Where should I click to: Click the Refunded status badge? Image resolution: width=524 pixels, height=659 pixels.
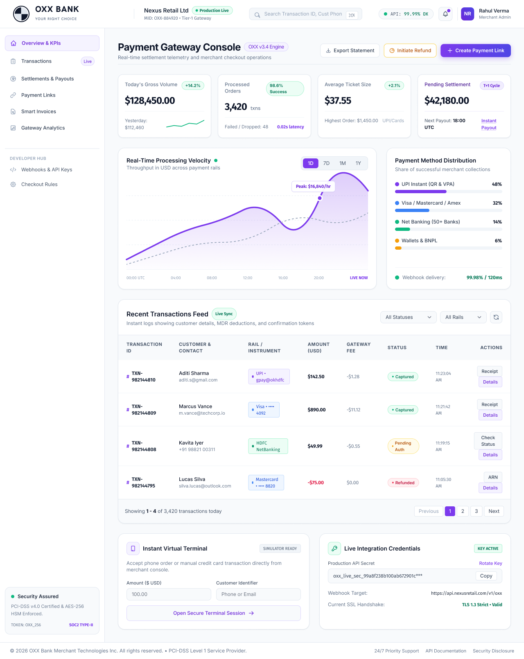click(x=403, y=483)
